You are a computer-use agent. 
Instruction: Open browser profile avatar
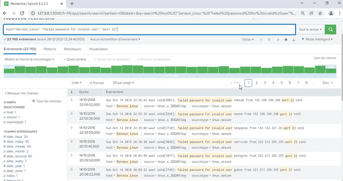[x=331, y=13]
